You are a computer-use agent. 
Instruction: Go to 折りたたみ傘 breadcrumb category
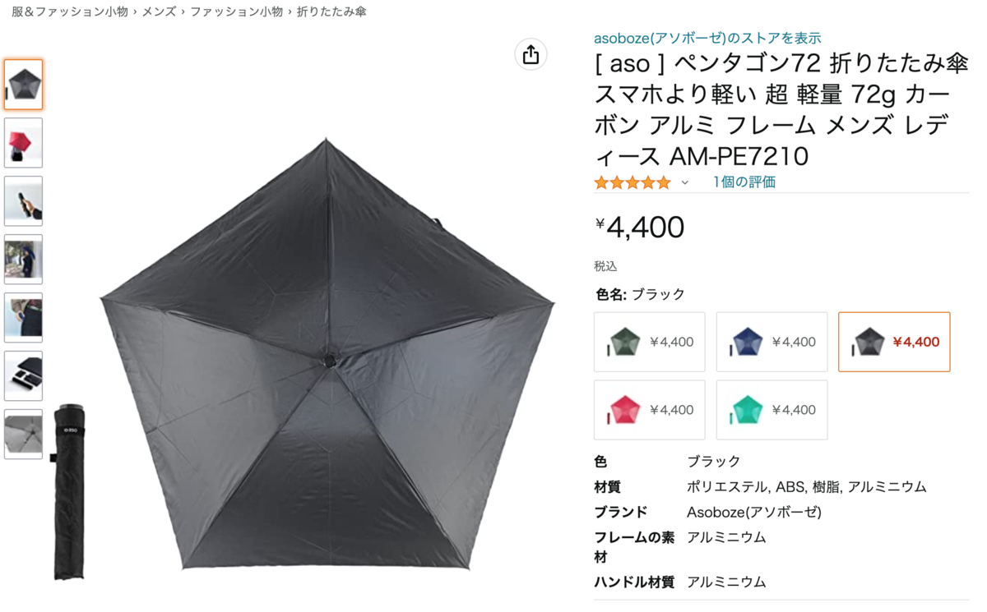pos(331,12)
